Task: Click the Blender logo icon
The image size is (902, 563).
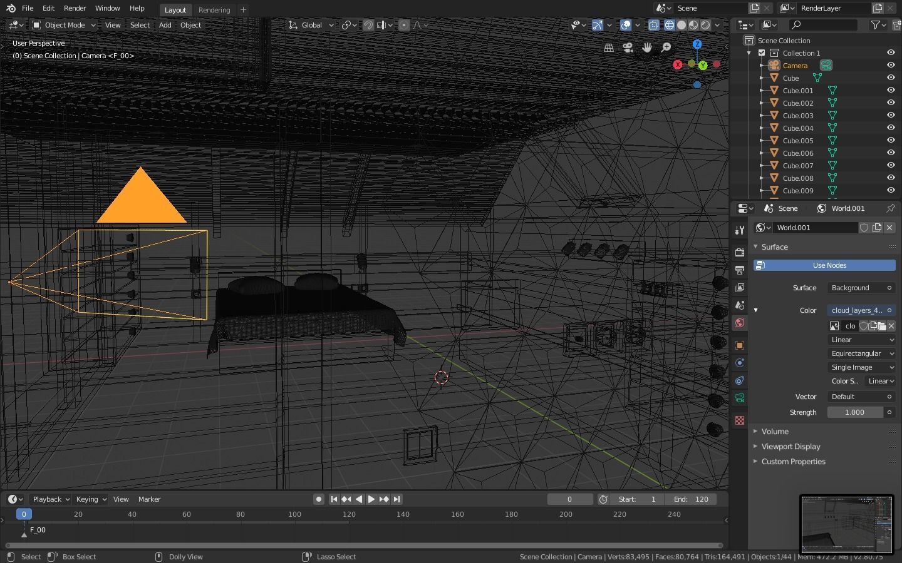Action: [11, 8]
